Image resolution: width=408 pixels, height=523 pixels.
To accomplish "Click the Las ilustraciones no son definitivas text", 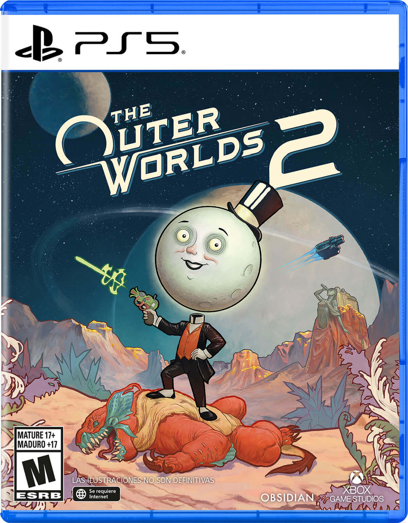I will [143, 480].
